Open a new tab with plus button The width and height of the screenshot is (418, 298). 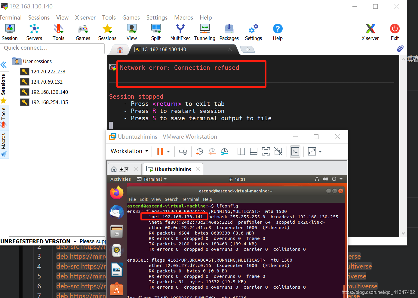(247, 49)
